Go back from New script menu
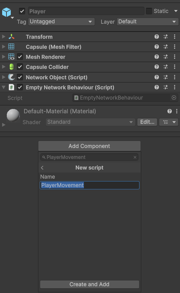The image size is (180, 293). pyautogui.click(x=42, y=168)
